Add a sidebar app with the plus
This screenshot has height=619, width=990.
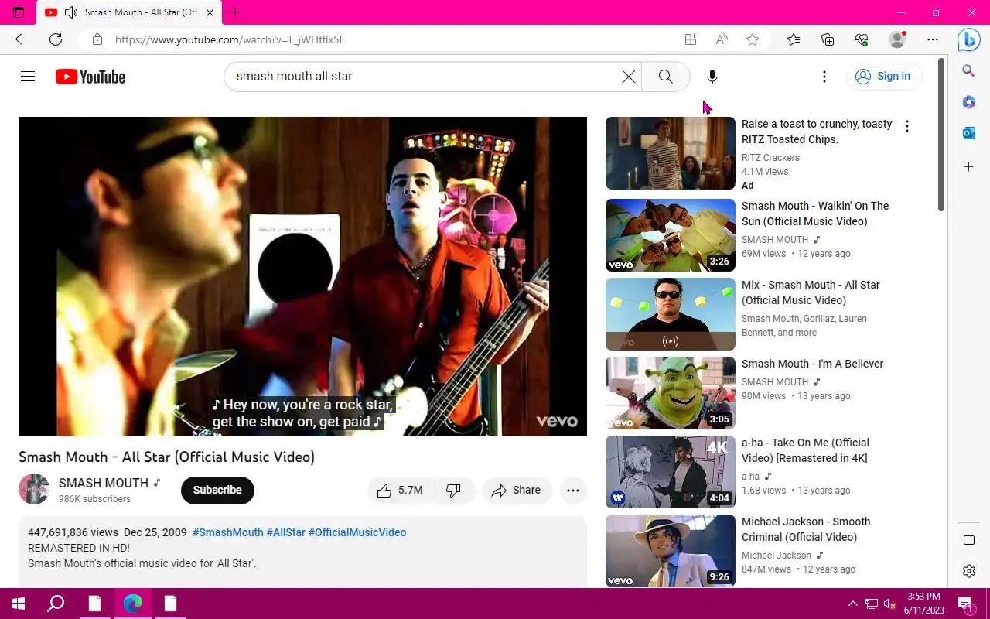pyautogui.click(x=968, y=167)
